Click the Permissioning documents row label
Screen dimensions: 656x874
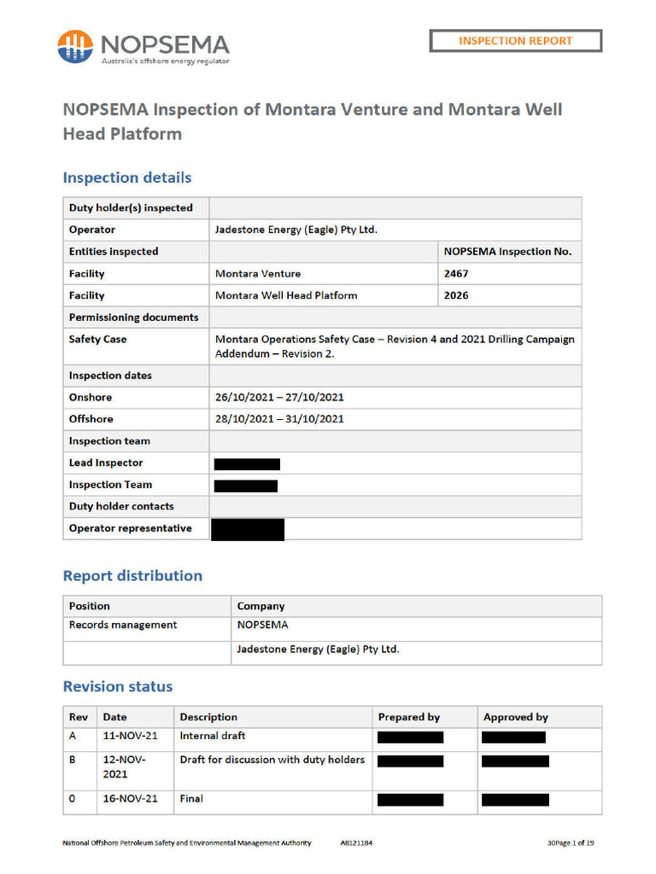click(x=133, y=318)
